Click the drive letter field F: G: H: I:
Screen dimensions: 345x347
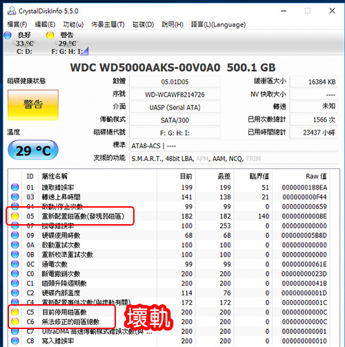(175, 133)
